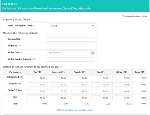Click Integrated Tax amount under Fee column
The height and width of the screenshot is (115, 150).
[x=101, y=78]
